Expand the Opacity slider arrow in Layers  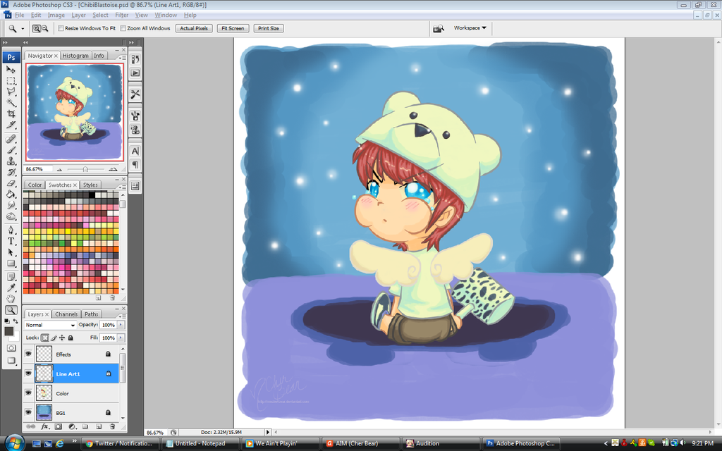pyautogui.click(x=121, y=325)
